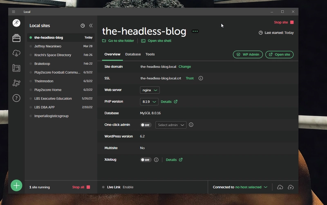Viewport: 327px width, 205px height.
Task: Click the SSL info icon
Action: click(x=201, y=78)
